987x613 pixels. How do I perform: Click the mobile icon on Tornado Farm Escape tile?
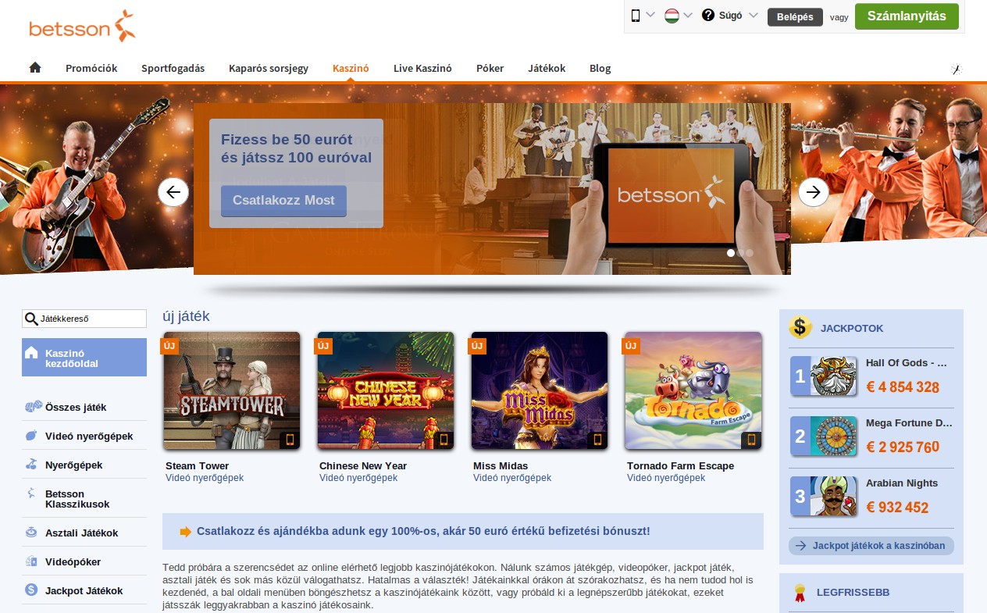click(751, 440)
